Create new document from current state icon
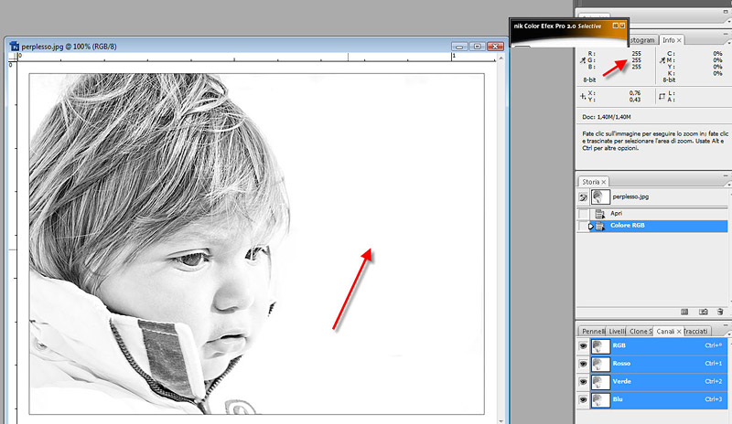The width and height of the screenshot is (732, 424). (x=685, y=312)
